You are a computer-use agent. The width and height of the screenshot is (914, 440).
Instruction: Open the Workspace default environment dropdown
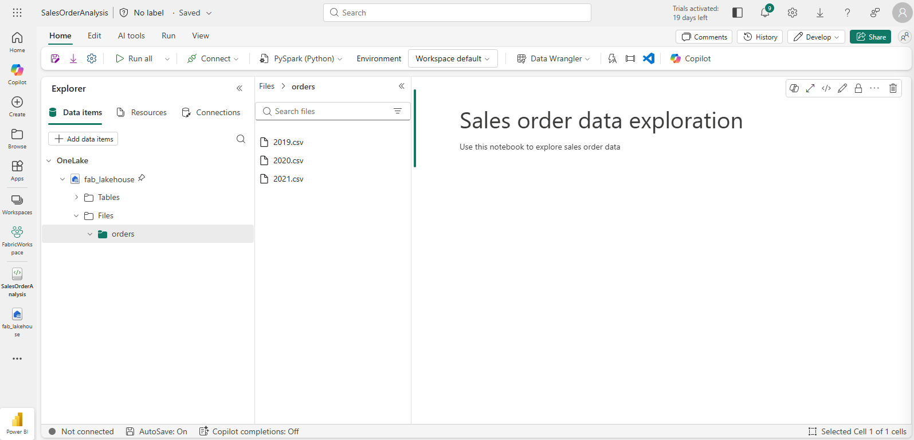[453, 58]
